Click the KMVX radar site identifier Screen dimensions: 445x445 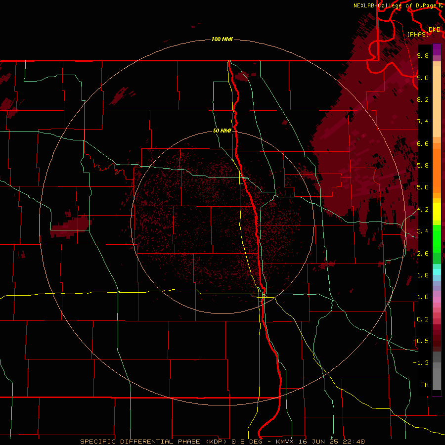point(285,442)
